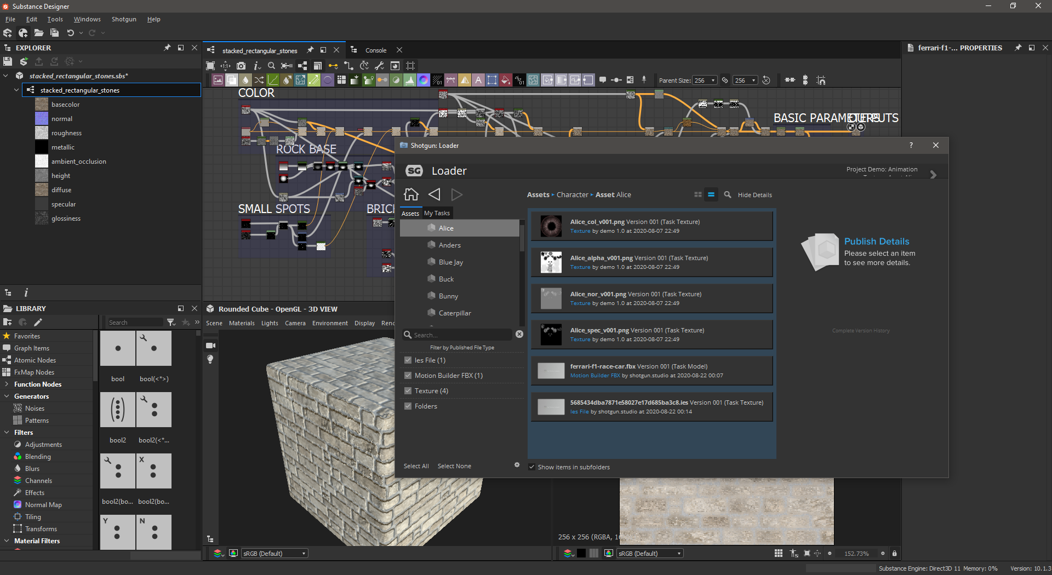The height and width of the screenshot is (575, 1052).
Task: Open My Tasks tab in Loader
Action: (x=437, y=213)
